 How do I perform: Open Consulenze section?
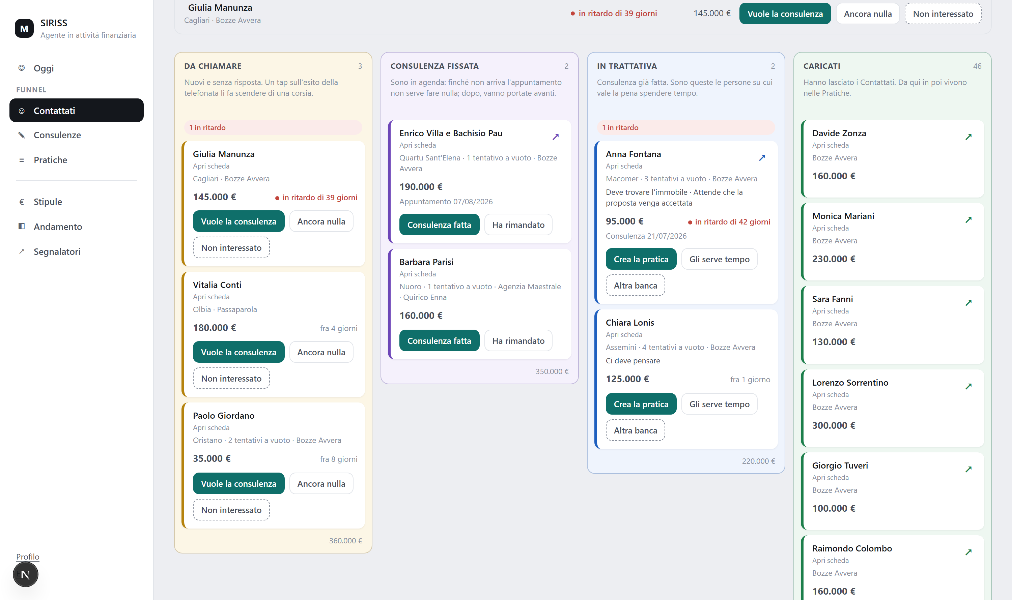click(77, 135)
